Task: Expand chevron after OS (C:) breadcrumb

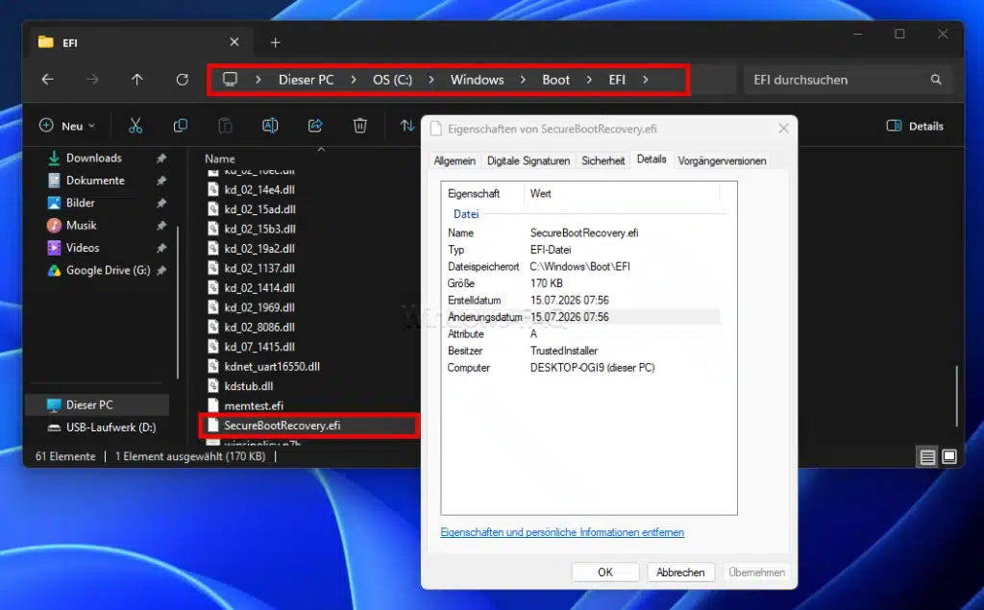Action: [x=431, y=80]
